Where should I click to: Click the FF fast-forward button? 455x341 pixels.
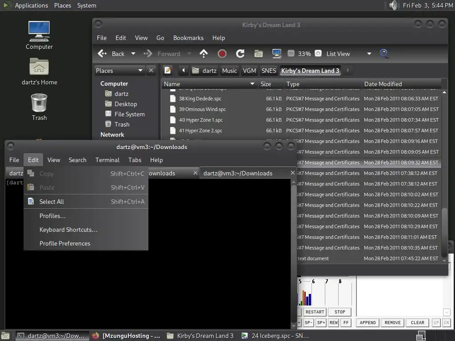click(346, 323)
